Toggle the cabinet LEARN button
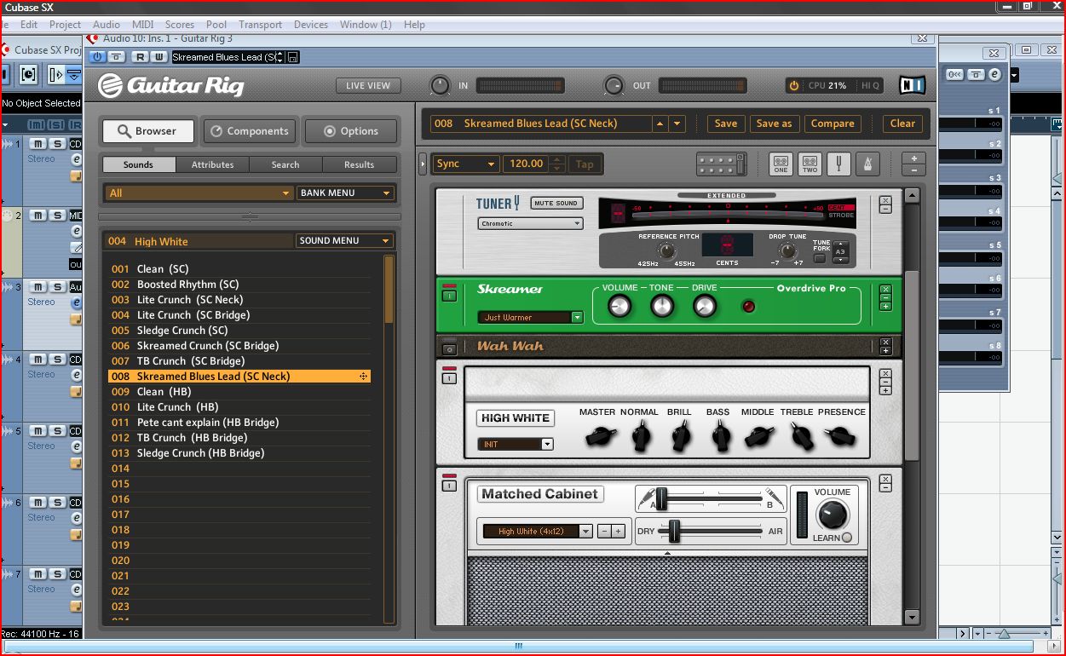The image size is (1066, 656). [x=847, y=538]
